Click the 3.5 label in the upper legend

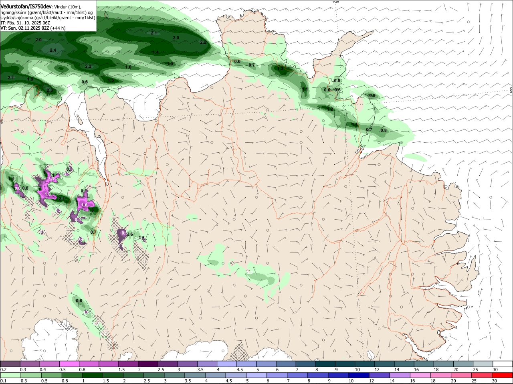click(201, 370)
